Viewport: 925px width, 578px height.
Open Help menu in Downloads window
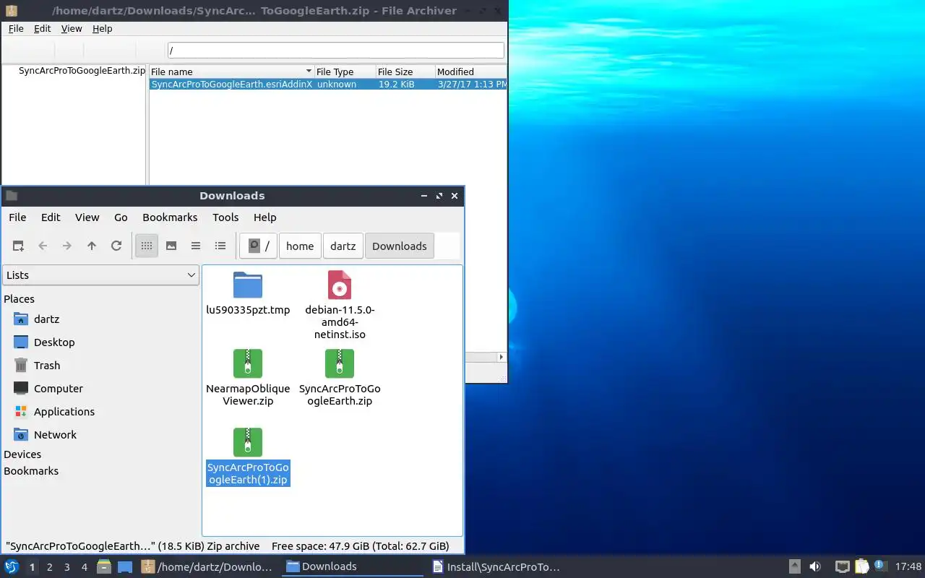[x=265, y=217]
